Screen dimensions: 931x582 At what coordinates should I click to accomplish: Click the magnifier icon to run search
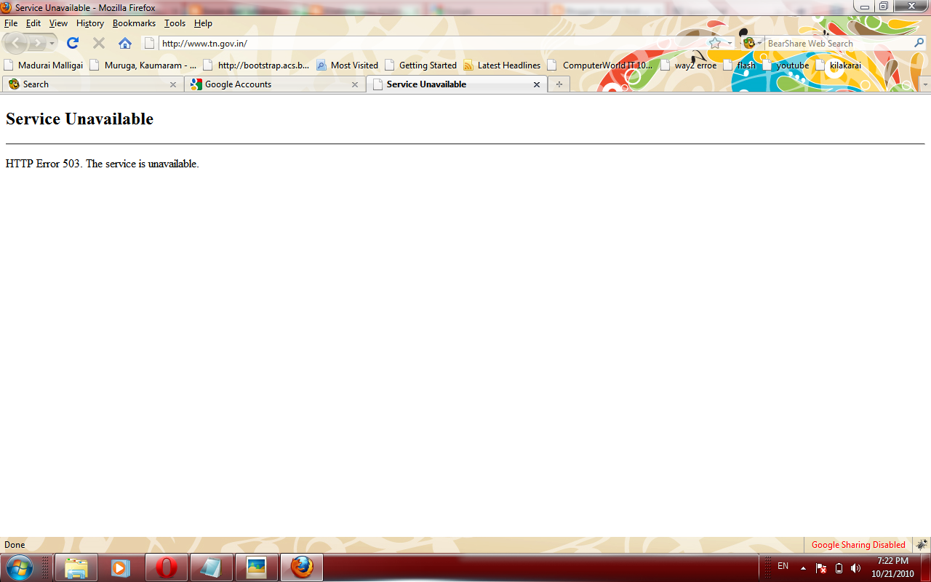[x=920, y=43]
